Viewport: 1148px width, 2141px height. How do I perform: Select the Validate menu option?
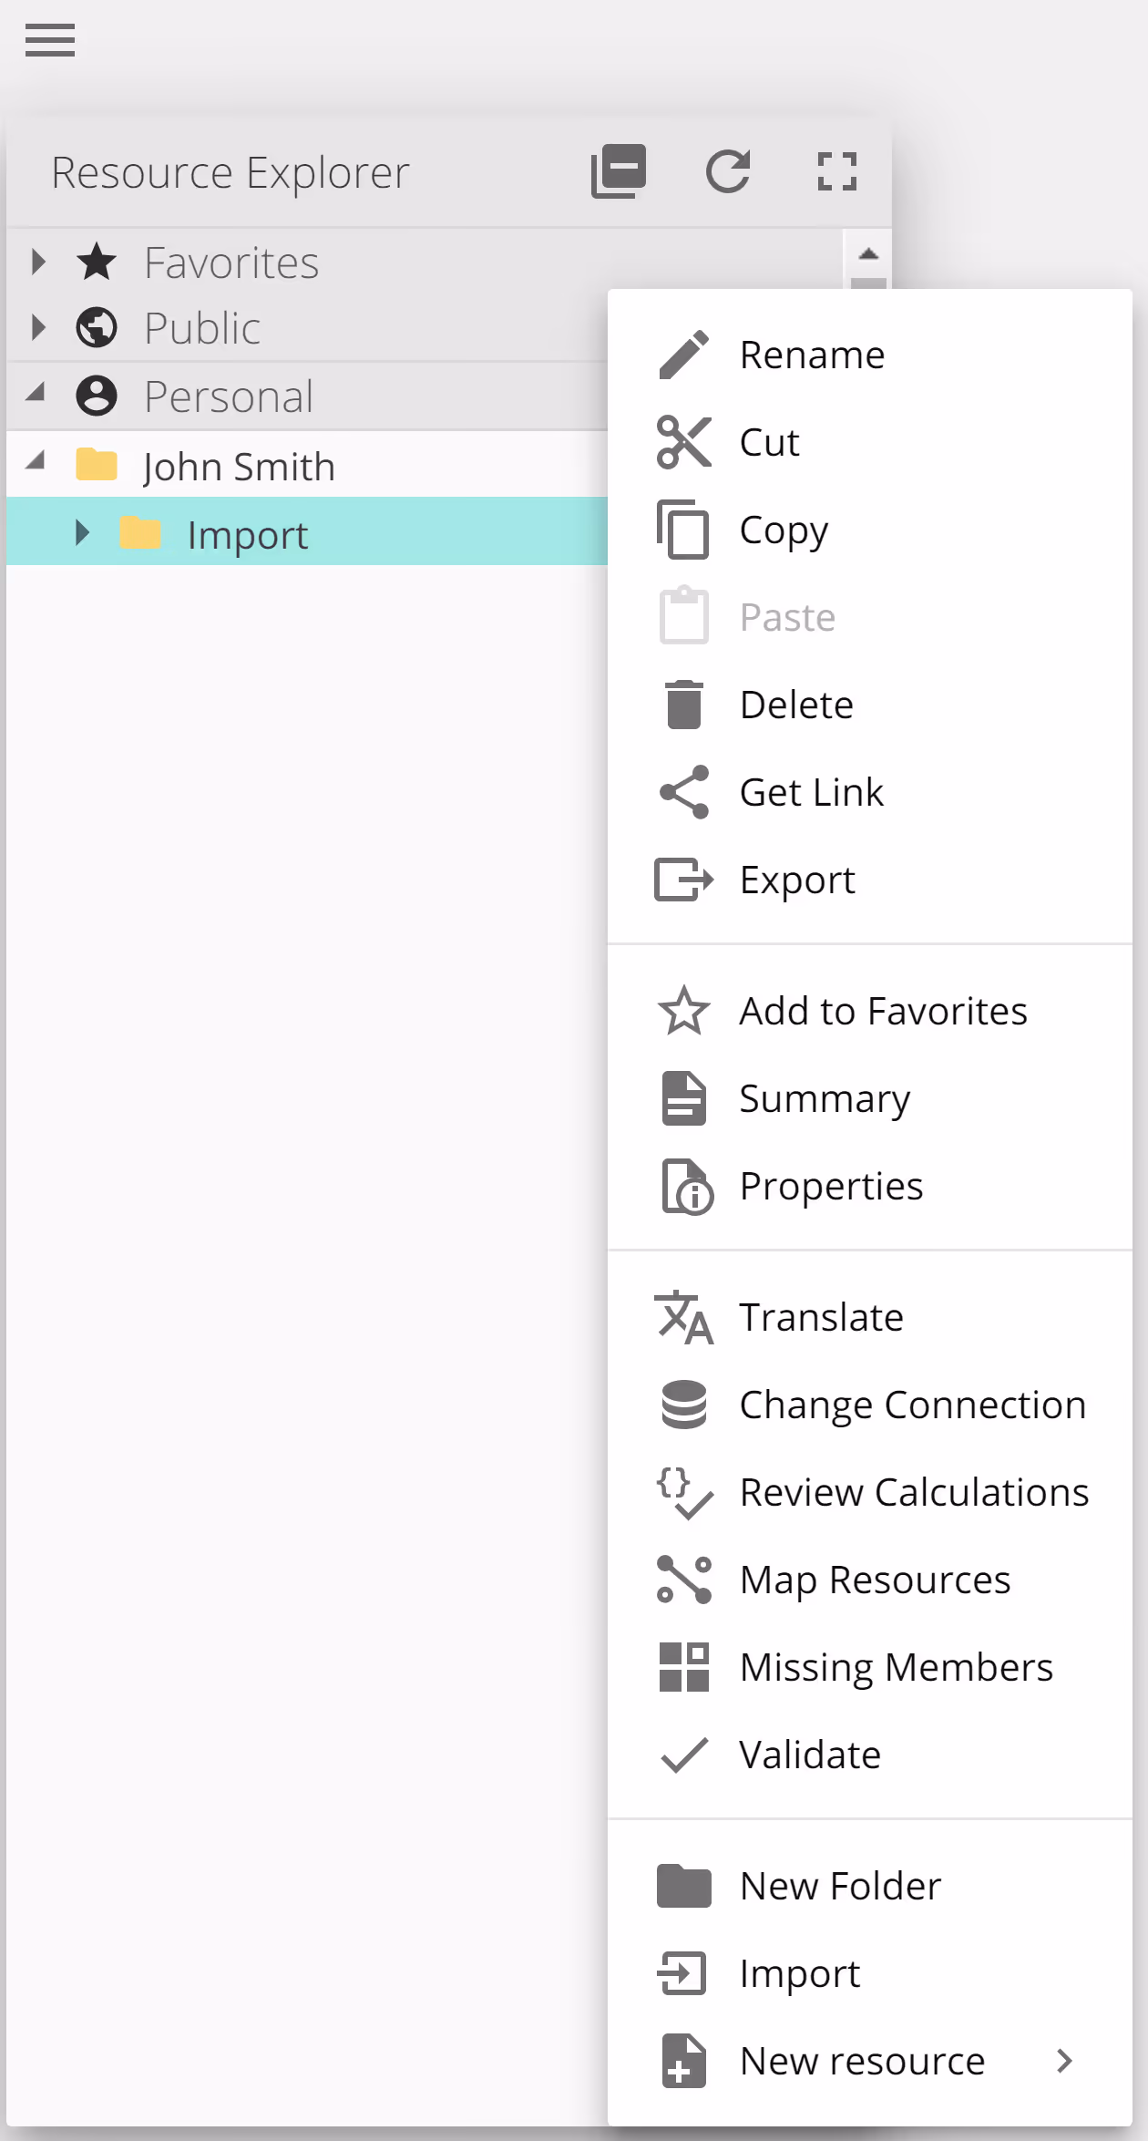[x=809, y=1755]
